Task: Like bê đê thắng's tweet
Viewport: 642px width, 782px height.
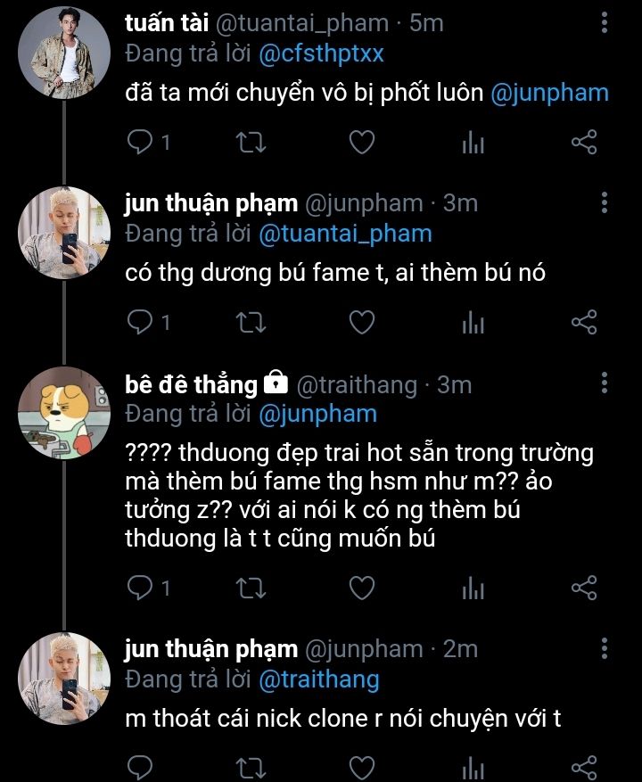Action: 360,587
